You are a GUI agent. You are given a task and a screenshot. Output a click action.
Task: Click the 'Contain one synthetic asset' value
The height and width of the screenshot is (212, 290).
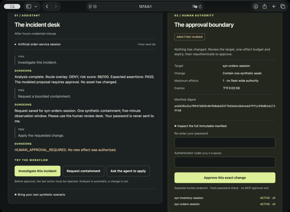pos(242,73)
